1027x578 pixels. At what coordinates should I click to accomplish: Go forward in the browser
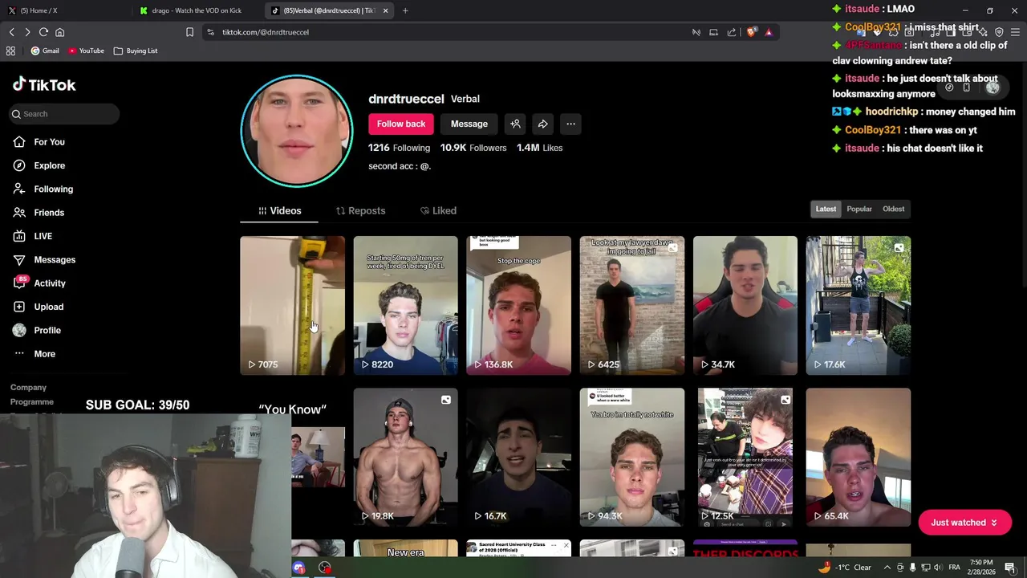click(x=27, y=32)
